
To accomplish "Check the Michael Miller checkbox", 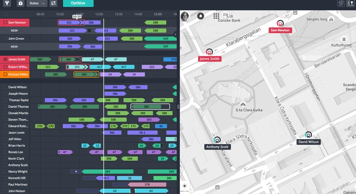I will tap(5, 74).
